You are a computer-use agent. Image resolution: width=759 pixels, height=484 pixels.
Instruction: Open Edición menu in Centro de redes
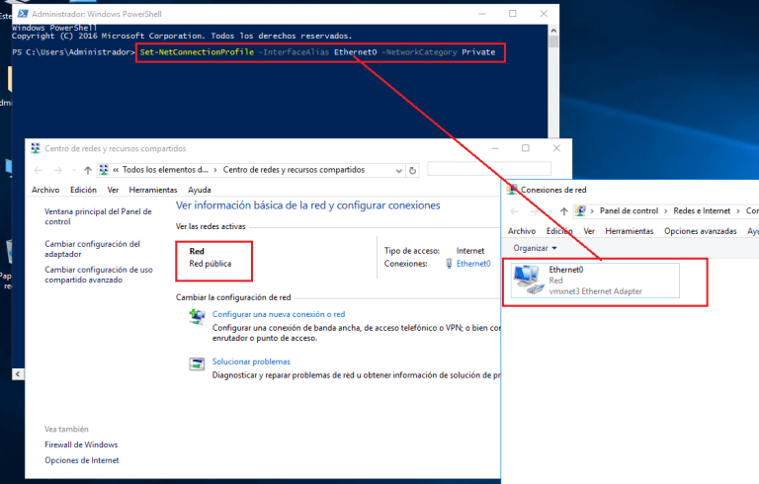coord(83,190)
